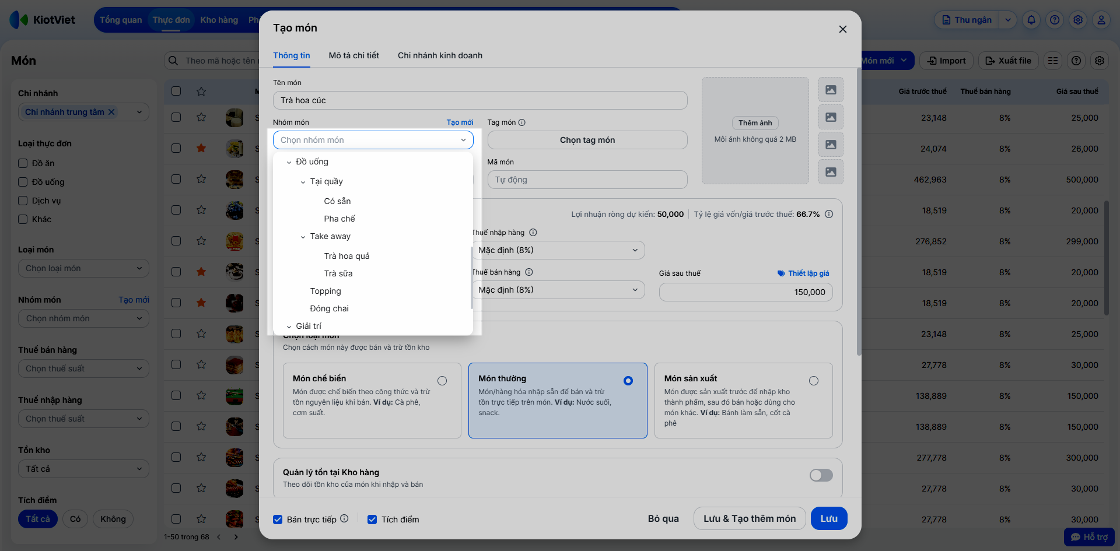Open the page settings gear icon
Image resolution: width=1120 pixels, height=551 pixels.
(1100, 61)
